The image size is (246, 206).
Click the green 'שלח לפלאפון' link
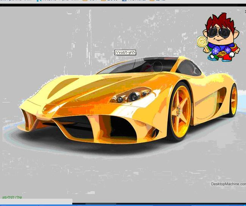(x=12, y=197)
